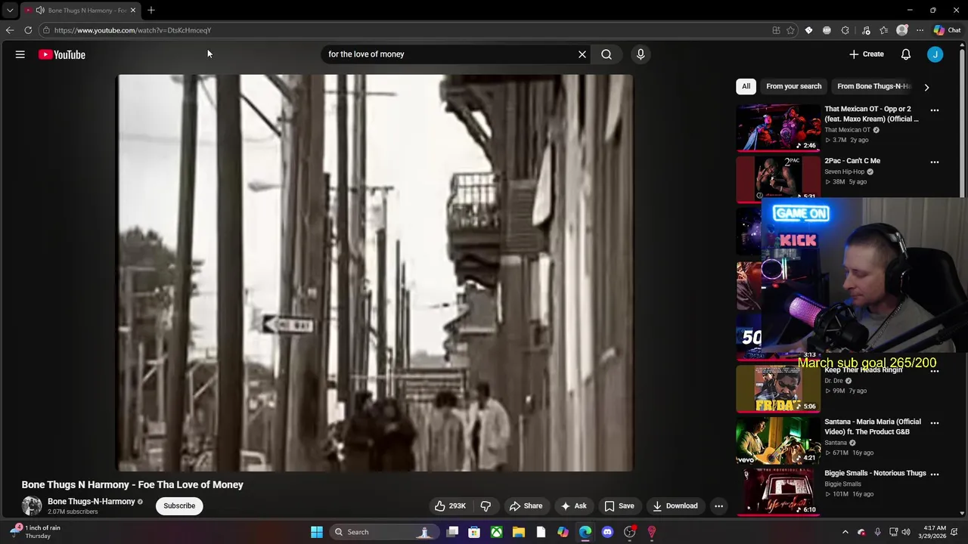Open Microsoft Store from the taskbar
Image resolution: width=968 pixels, height=544 pixels.
click(x=474, y=532)
